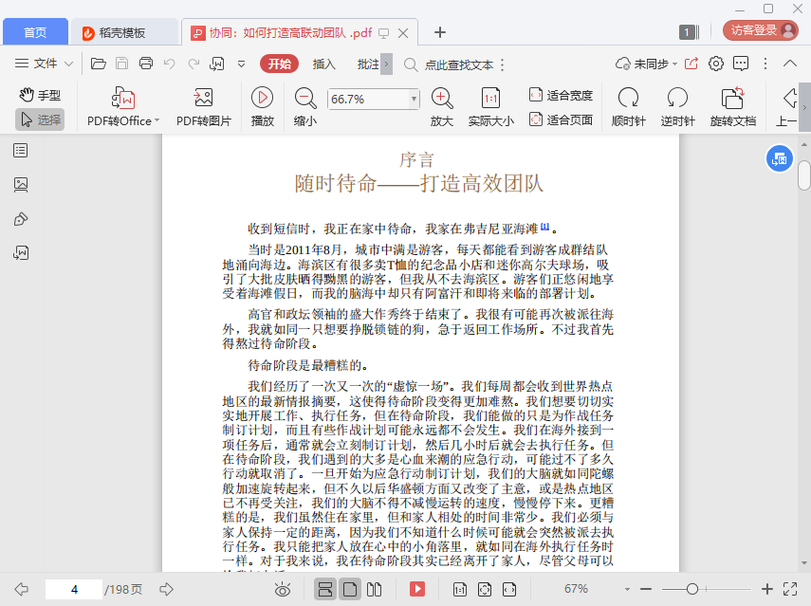Click the PDF转图片 icon

[203, 99]
